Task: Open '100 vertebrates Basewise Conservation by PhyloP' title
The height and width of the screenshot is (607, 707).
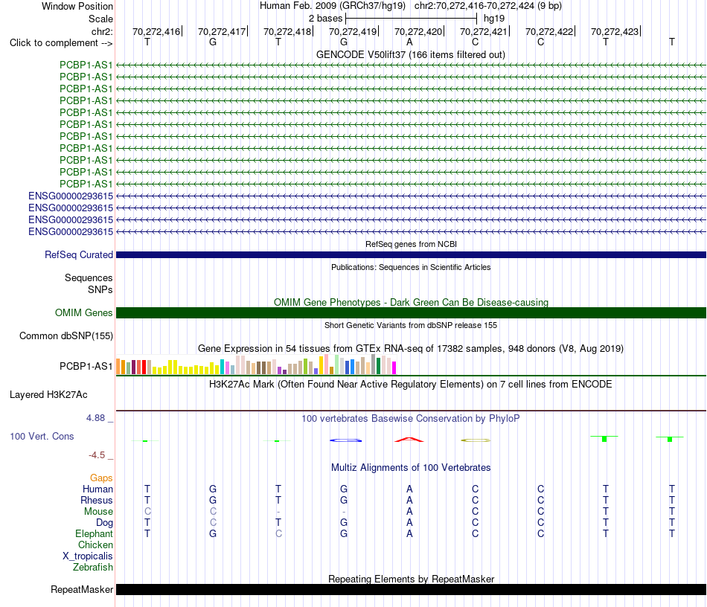Action: tap(411, 419)
